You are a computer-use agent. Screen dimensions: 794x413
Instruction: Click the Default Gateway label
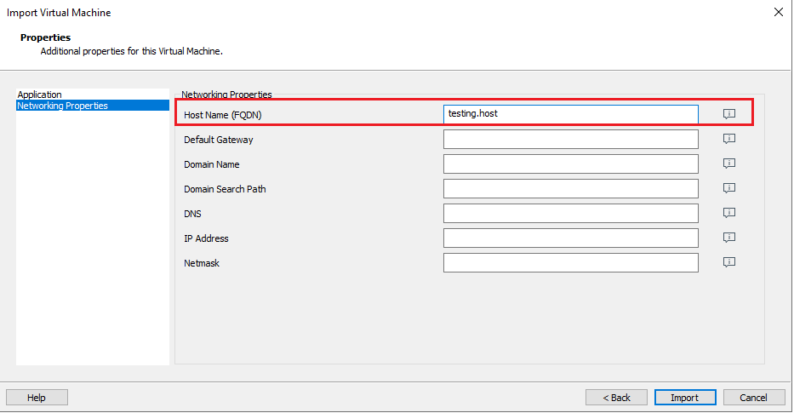(218, 140)
